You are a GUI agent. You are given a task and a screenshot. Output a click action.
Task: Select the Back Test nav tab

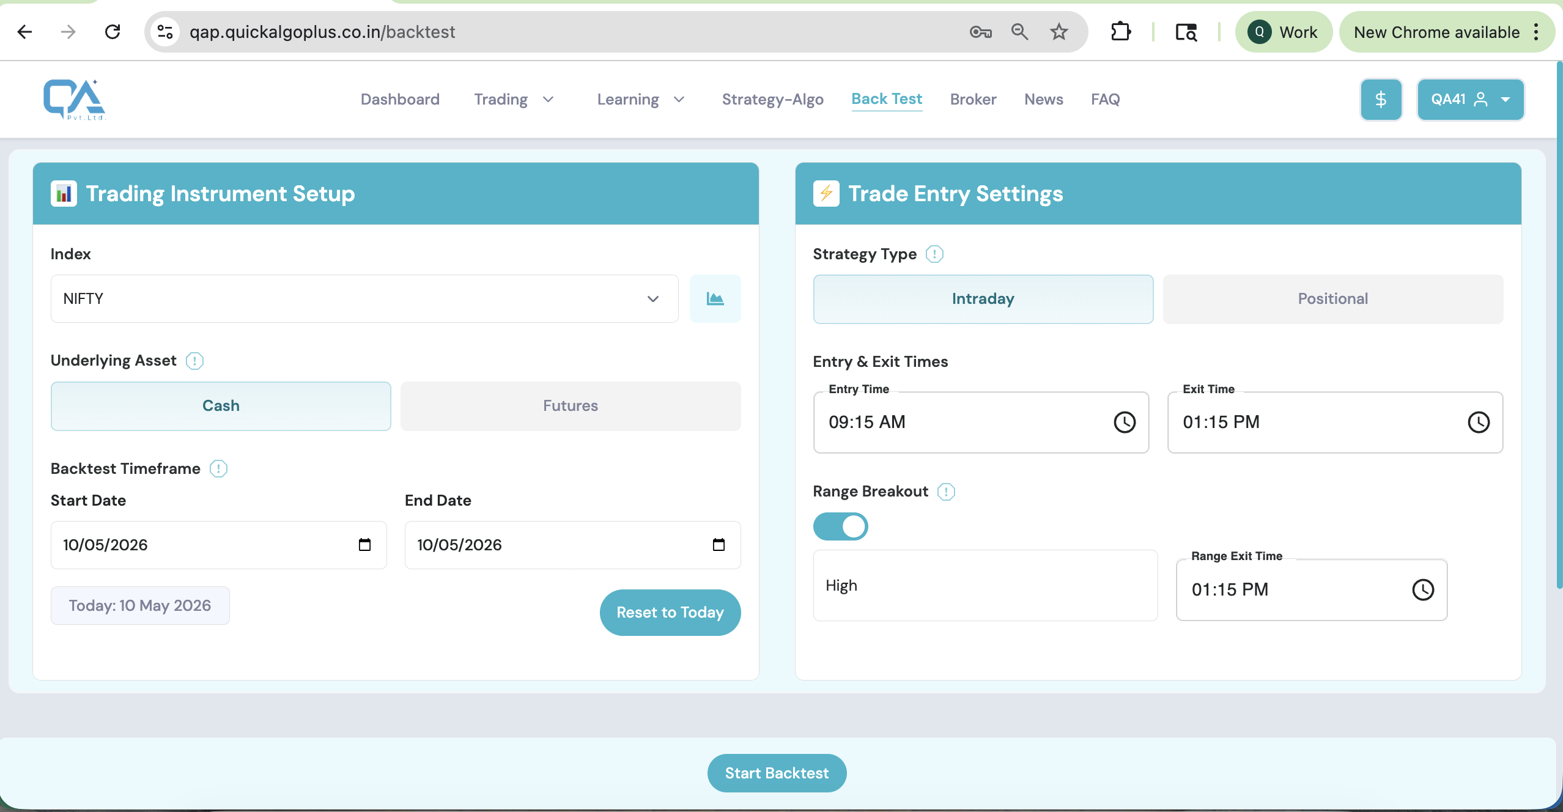click(x=887, y=99)
